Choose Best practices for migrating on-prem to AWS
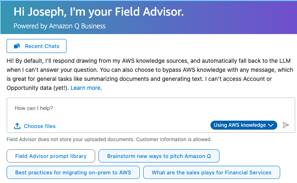Image resolution: width=297 pixels, height=183 pixels. (73, 172)
